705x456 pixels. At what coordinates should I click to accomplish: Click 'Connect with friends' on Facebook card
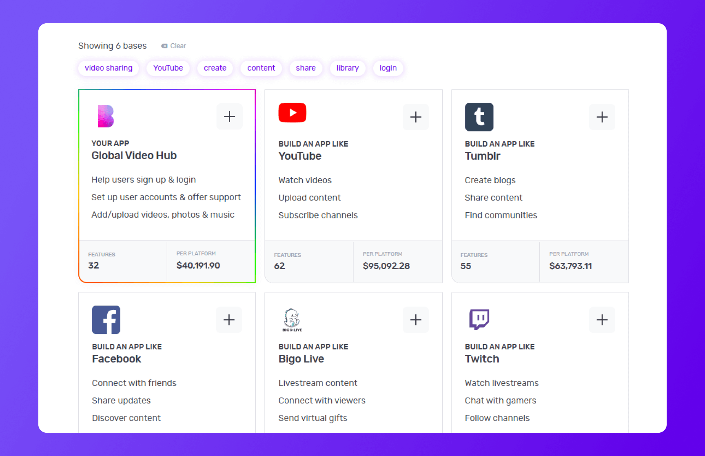point(134,383)
